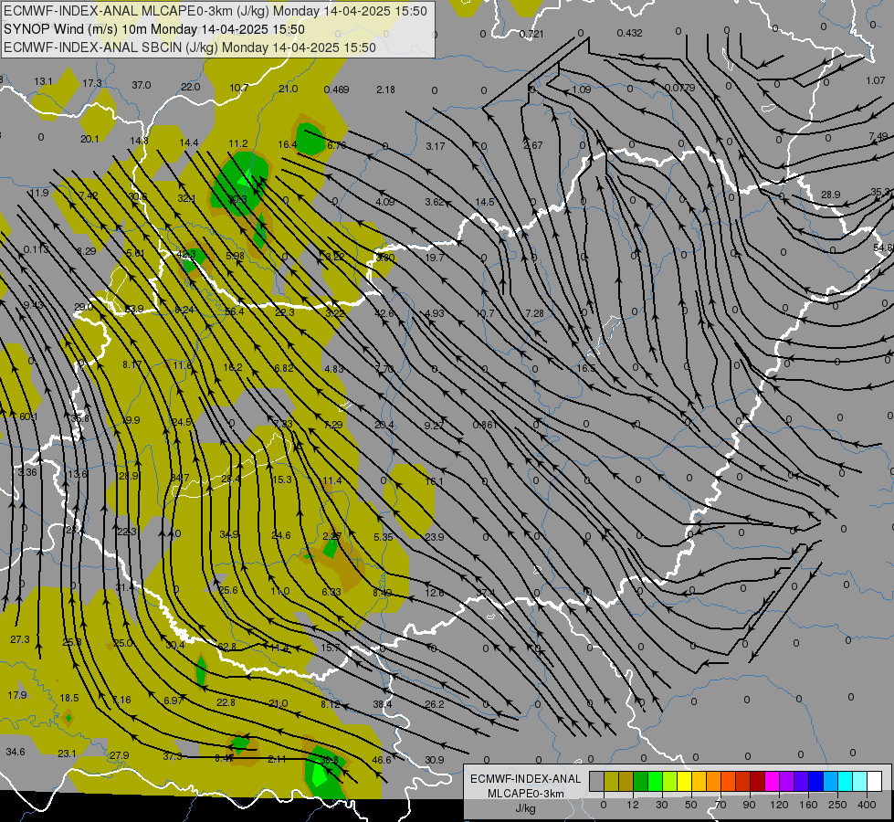Click the map value 2.18
Image resolution: width=894 pixels, height=822 pixels.
point(386,90)
